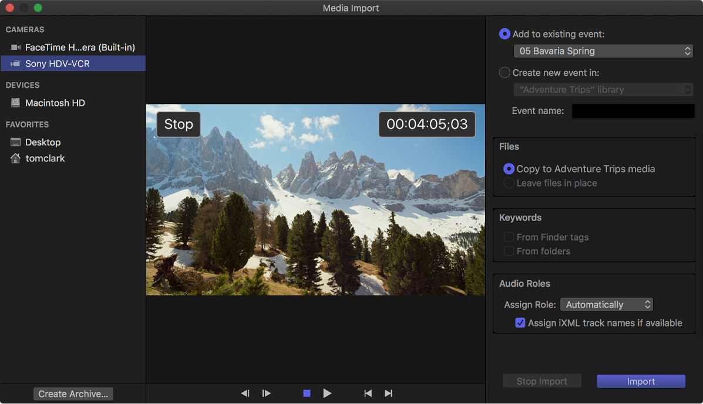703x404 pixels.
Task: Open the Assign Role Automatically dropdown
Action: [607, 304]
